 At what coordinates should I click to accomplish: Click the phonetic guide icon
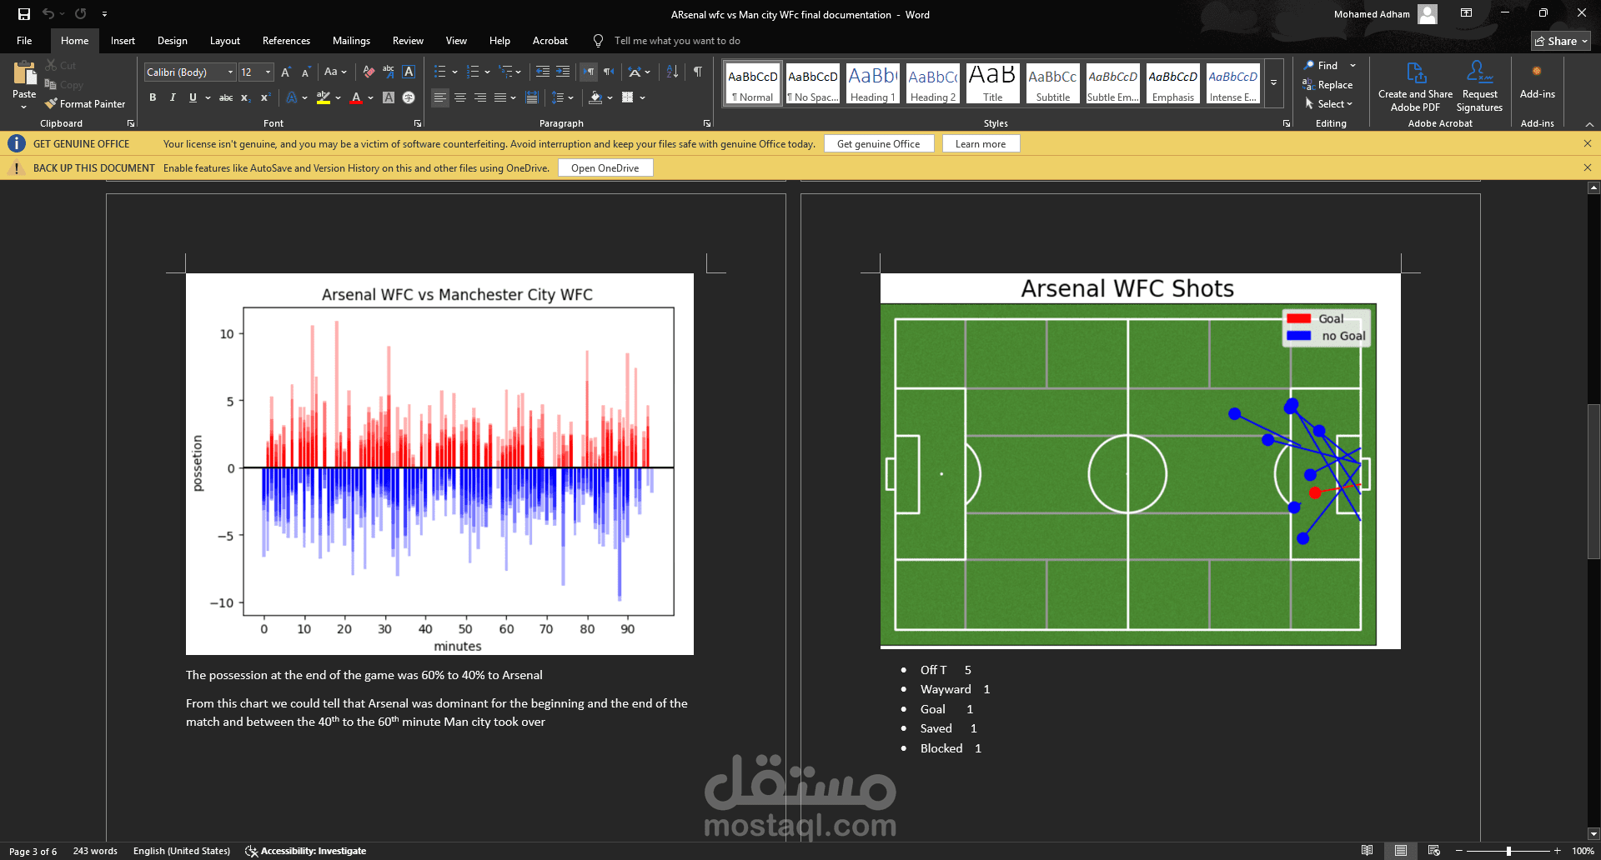click(x=389, y=72)
